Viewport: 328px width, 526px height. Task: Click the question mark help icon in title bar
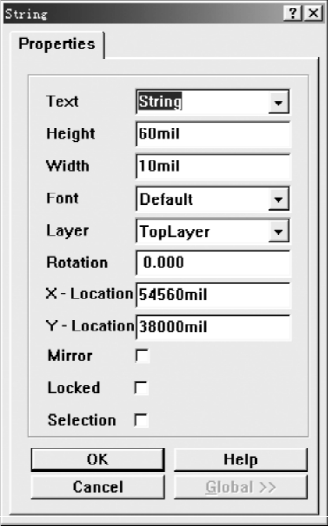[x=293, y=14]
